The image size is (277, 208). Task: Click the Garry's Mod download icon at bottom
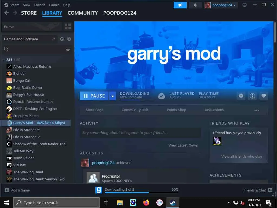[x=98, y=190]
